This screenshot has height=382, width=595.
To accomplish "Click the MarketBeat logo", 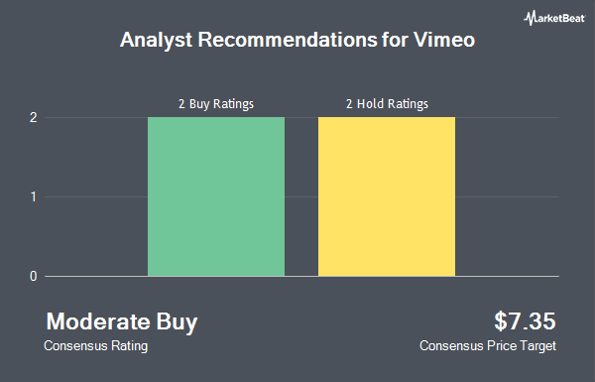I will (x=554, y=18).
